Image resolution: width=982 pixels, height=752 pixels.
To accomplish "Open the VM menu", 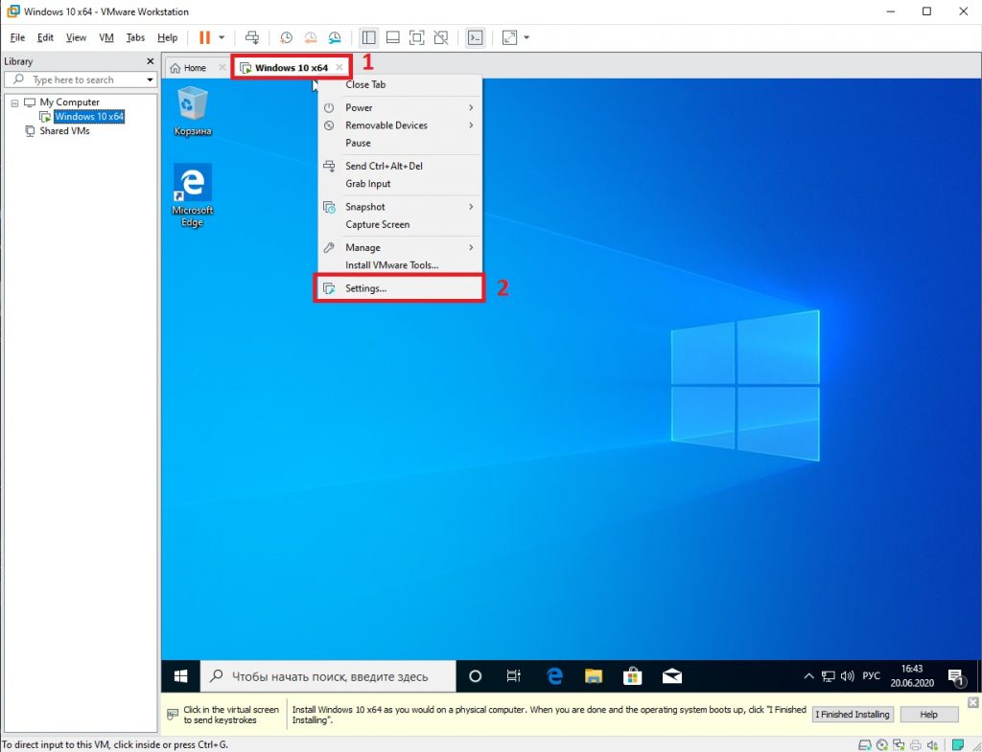I will (106, 37).
